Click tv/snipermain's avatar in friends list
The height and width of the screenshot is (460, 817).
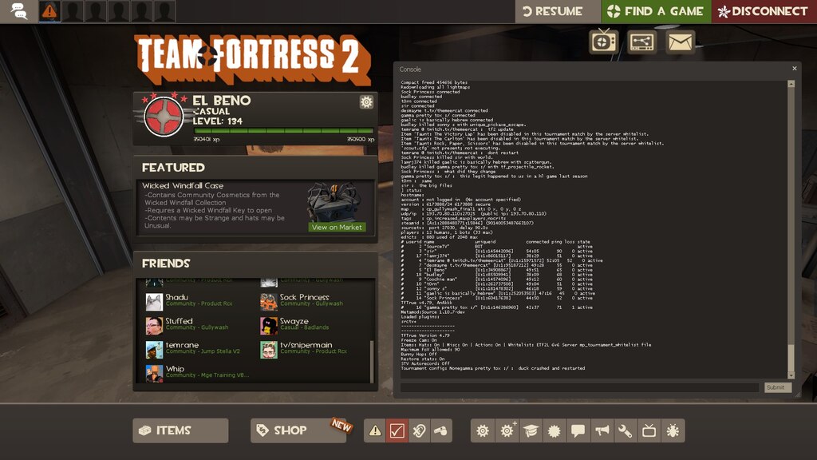click(269, 350)
